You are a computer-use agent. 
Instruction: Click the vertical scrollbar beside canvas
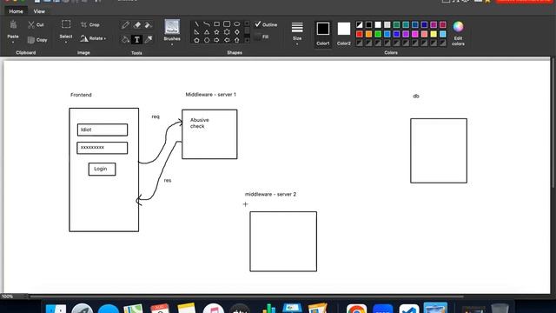553,123
